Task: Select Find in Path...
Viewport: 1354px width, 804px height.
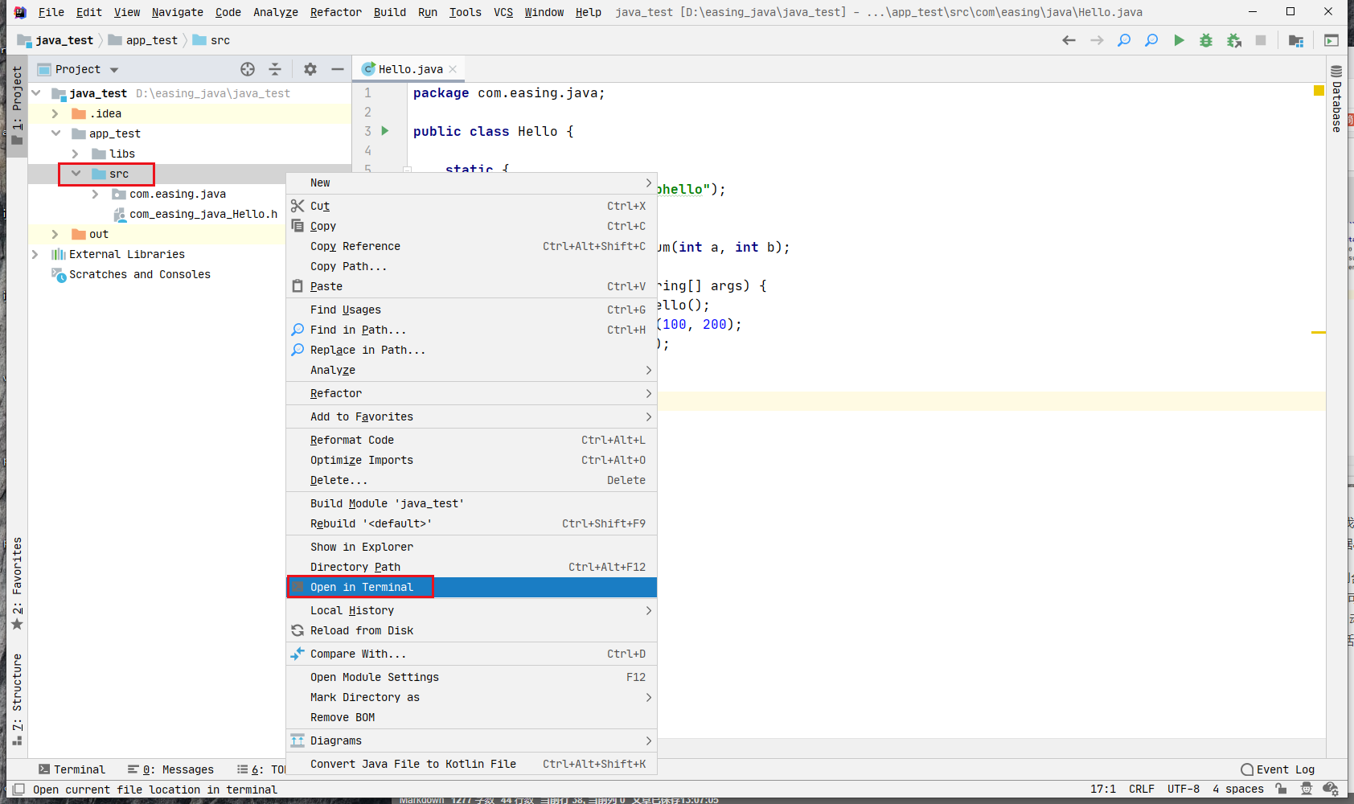Action: (471, 330)
